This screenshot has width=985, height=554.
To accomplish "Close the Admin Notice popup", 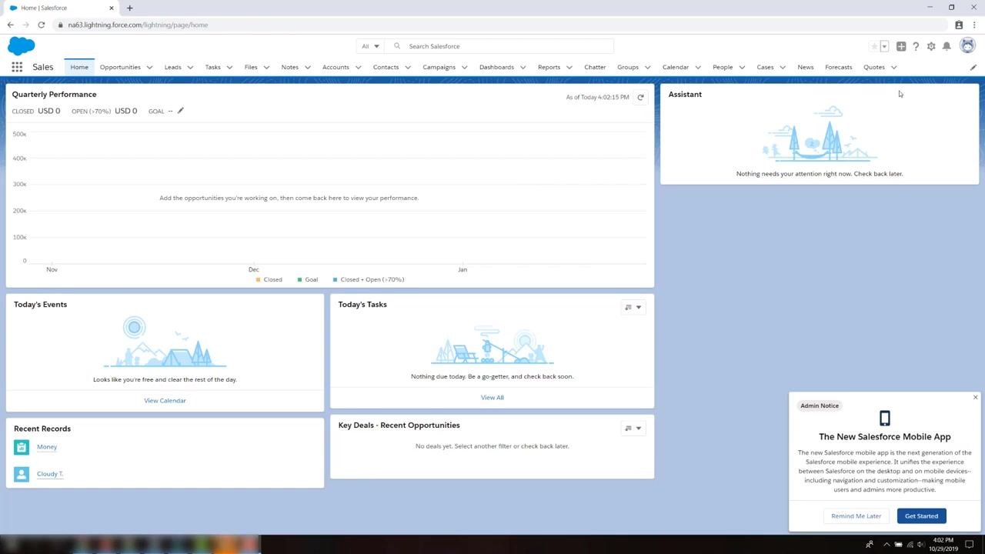I will (975, 397).
